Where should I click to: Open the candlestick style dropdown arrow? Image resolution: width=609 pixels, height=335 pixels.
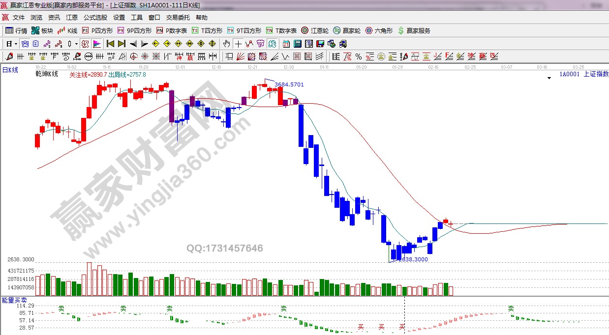click(x=76, y=44)
